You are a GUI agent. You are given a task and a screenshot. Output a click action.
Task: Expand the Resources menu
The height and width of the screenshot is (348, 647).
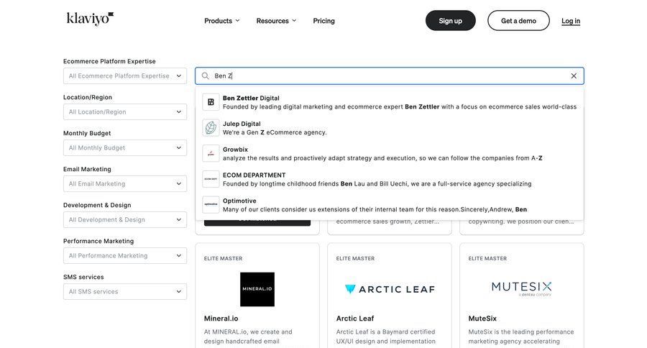click(x=276, y=21)
